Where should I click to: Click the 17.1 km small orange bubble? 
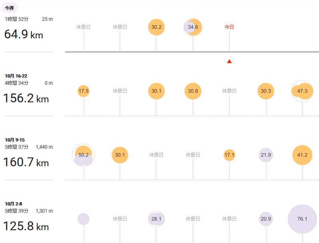click(229, 155)
